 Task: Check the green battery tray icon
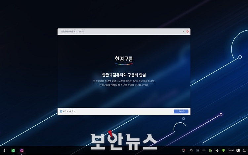(210, 150)
